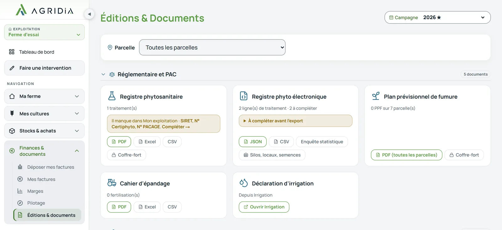Select Éditions & documents in the sidebar

click(47, 215)
